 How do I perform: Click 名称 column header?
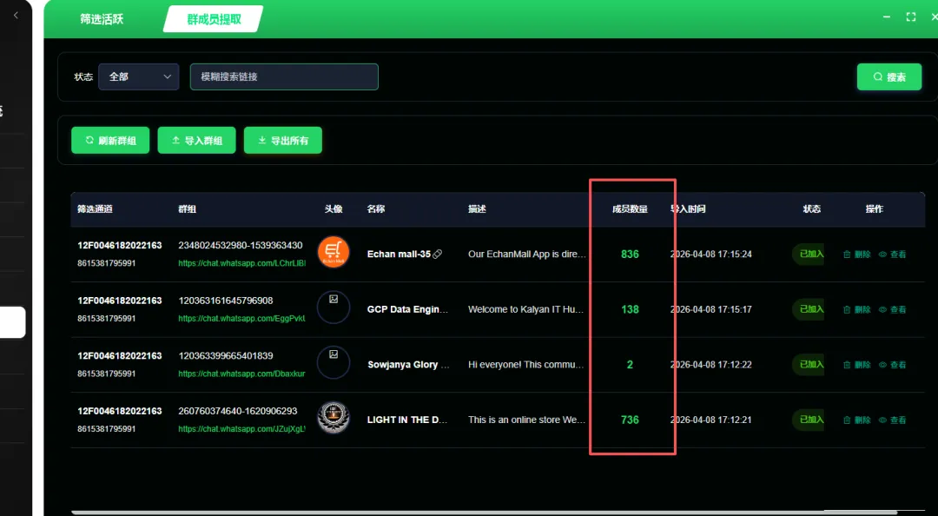coord(376,208)
